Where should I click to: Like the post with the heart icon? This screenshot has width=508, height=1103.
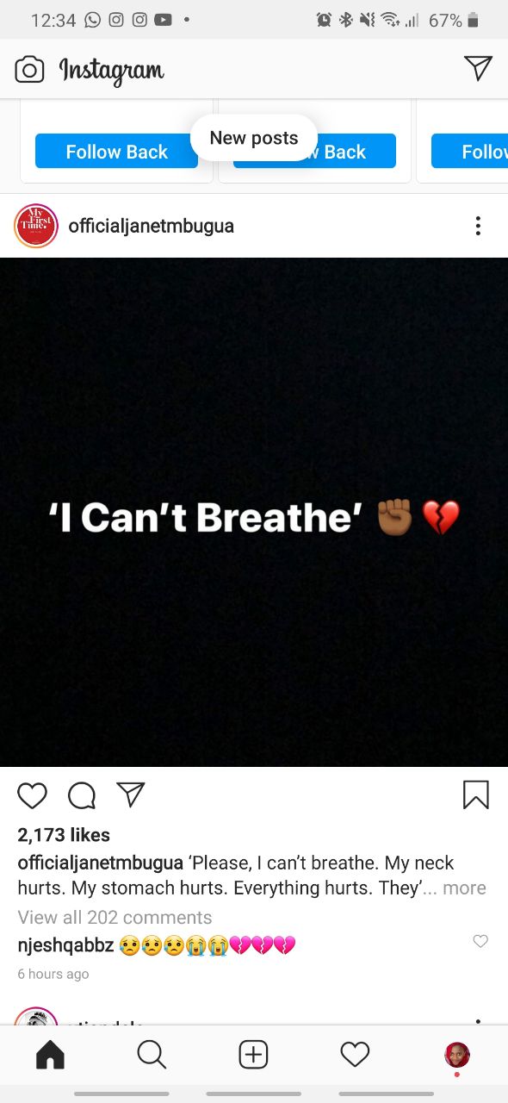[33, 795]
